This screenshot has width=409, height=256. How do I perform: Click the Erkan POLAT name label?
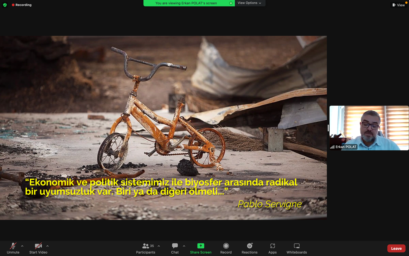click(346, 147)
